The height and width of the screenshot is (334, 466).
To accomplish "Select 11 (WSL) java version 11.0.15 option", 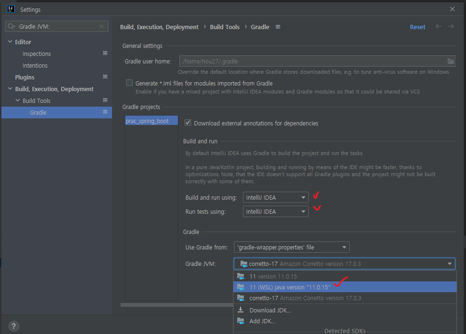I will [345, 287].
